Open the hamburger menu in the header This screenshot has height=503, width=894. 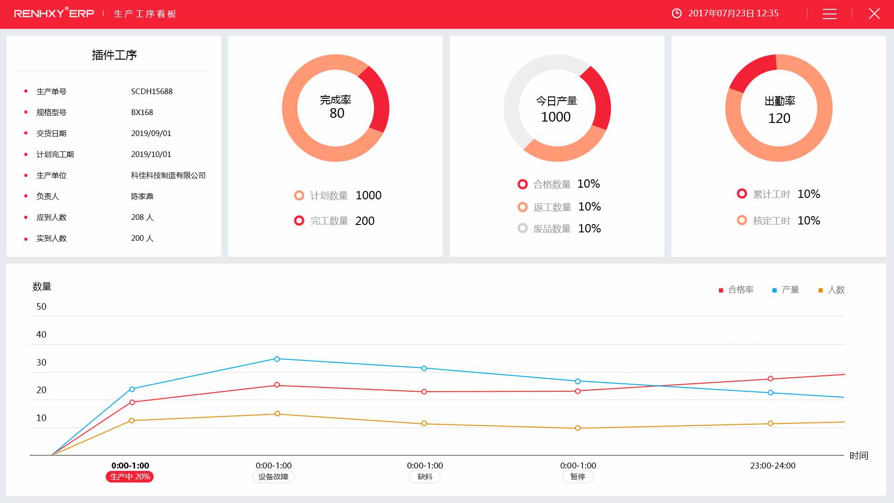pyautogui.click(x=829, y=14)
